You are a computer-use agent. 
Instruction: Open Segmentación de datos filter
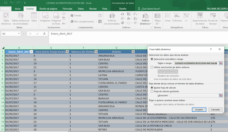pyautogui.click(x=200, y=19)
